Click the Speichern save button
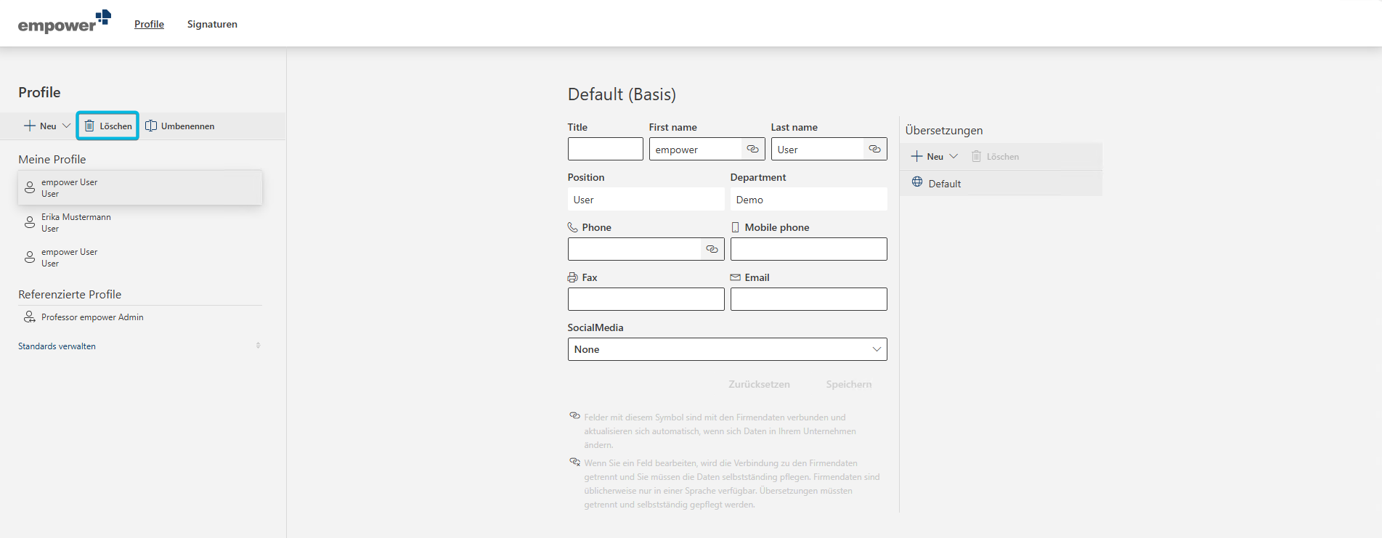 coord(849,384)
